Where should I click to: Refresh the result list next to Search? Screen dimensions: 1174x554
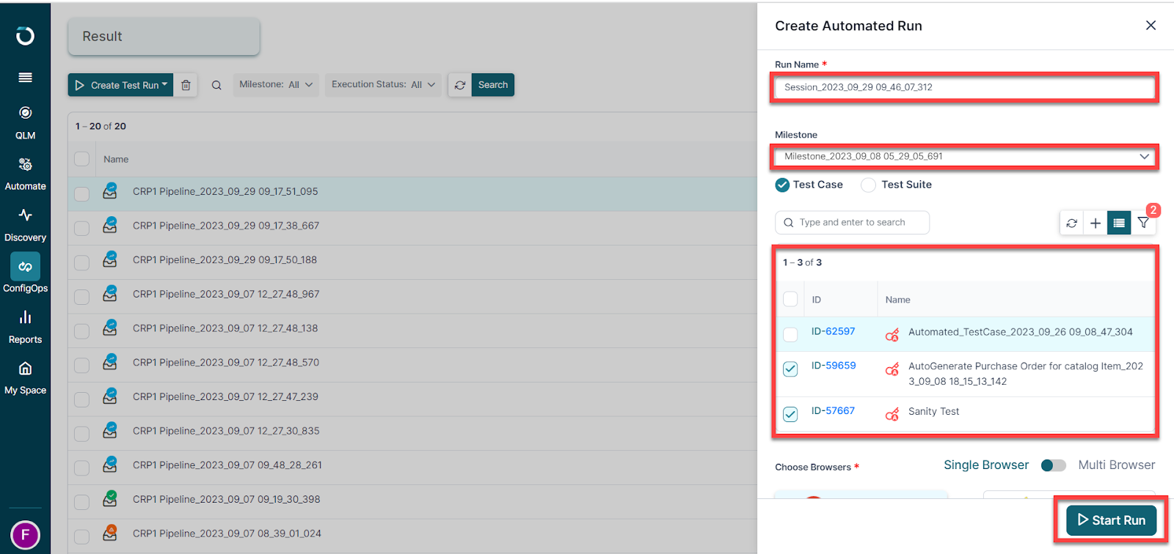(460, 85)
